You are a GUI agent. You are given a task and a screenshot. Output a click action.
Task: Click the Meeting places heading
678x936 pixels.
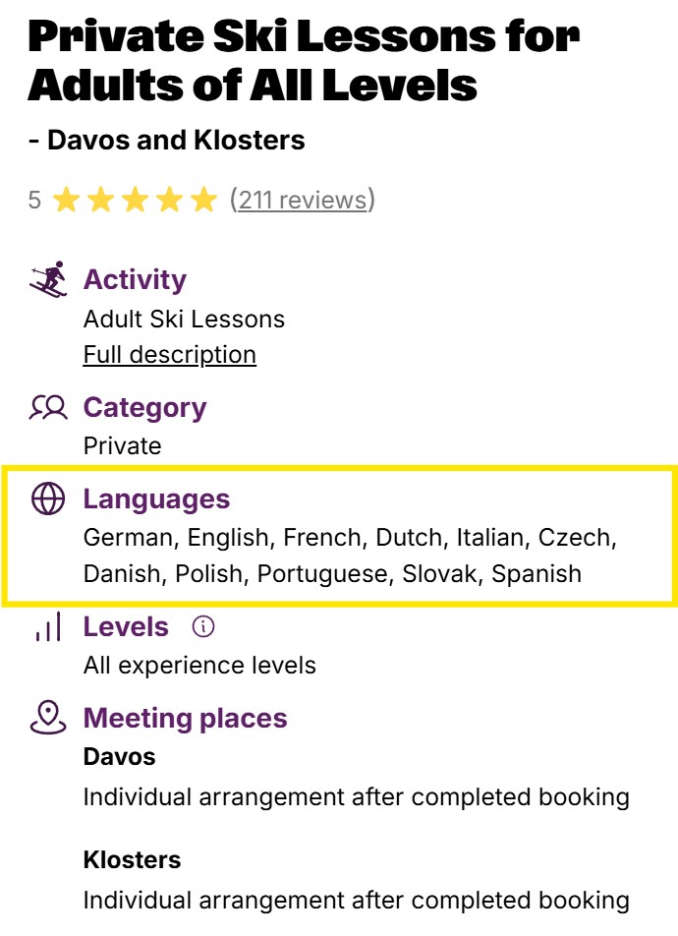click(x=185, y=719)
